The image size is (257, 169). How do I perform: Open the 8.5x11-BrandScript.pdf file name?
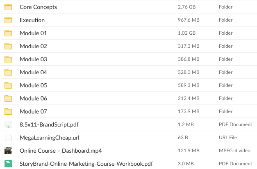tap(49, 125)
